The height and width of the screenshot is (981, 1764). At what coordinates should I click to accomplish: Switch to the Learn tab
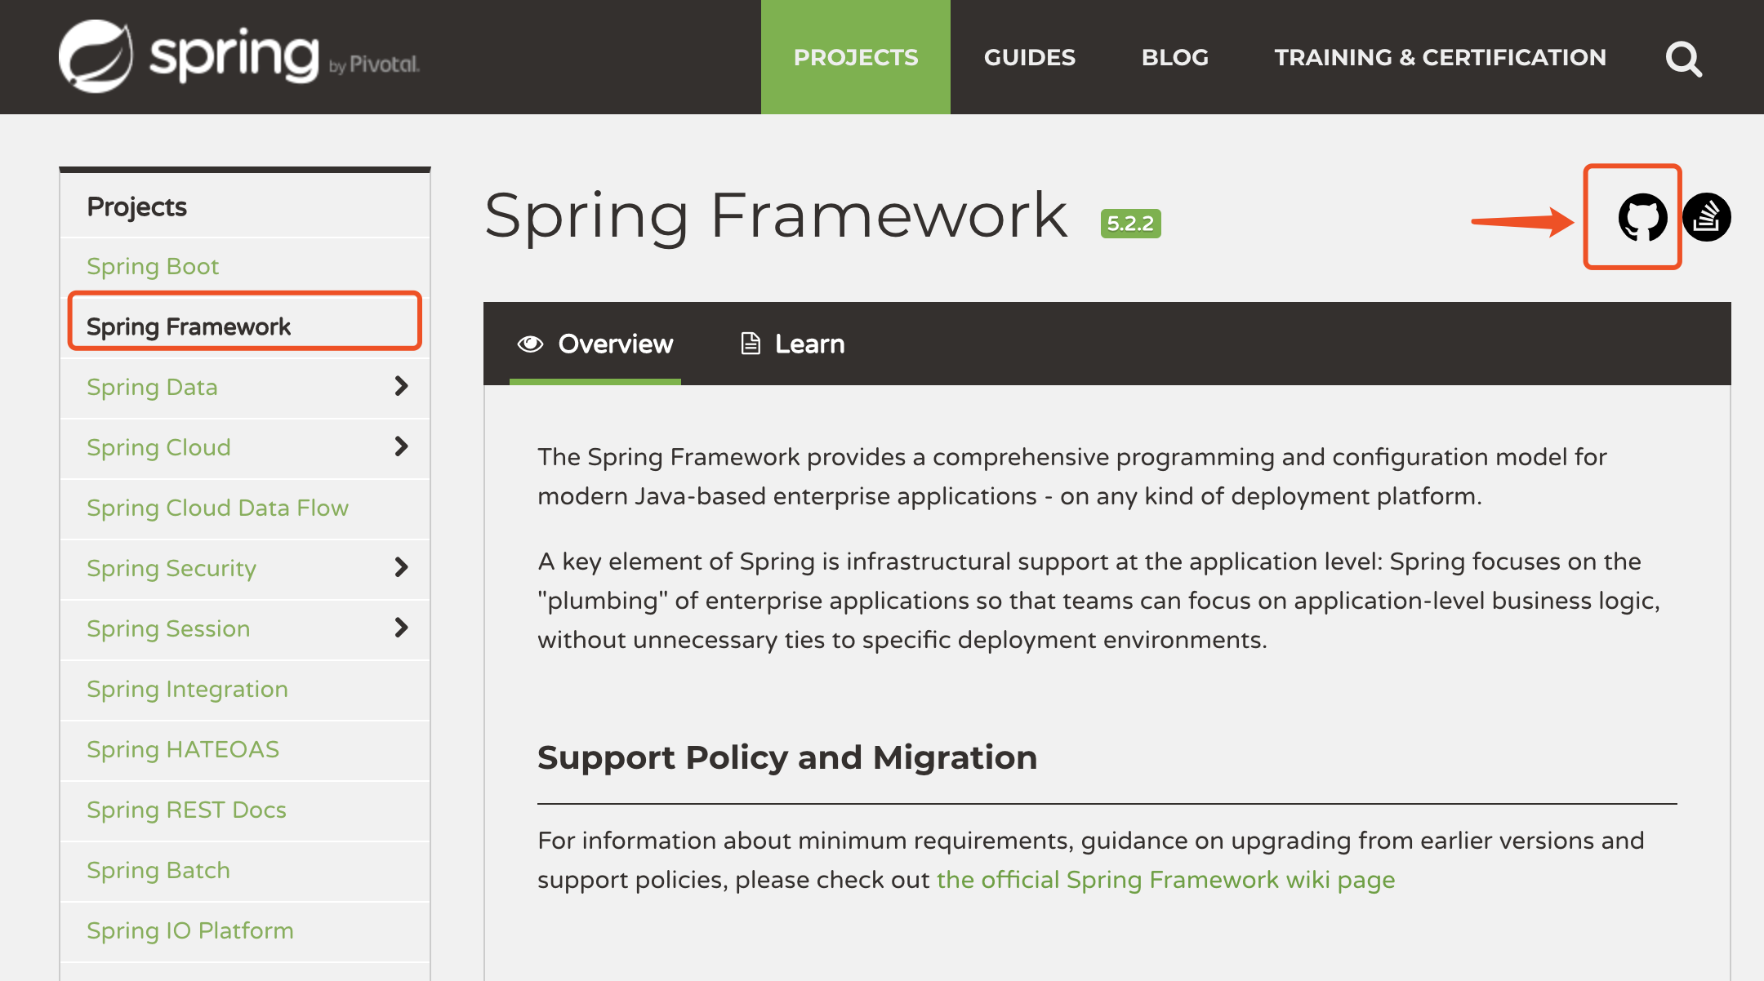click(808, 344)
